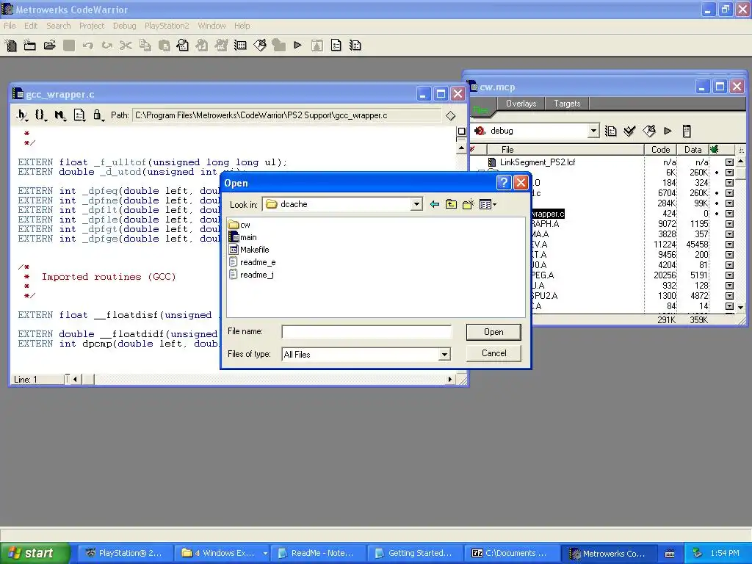Toggle debug dot on row with Code 6K
The width and height of the screenshot is (752, 564).
click(717, 173)
